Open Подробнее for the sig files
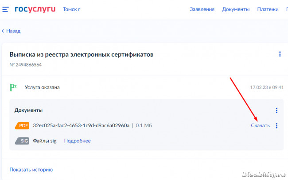The image size is (288, 180). coord(77,141)
